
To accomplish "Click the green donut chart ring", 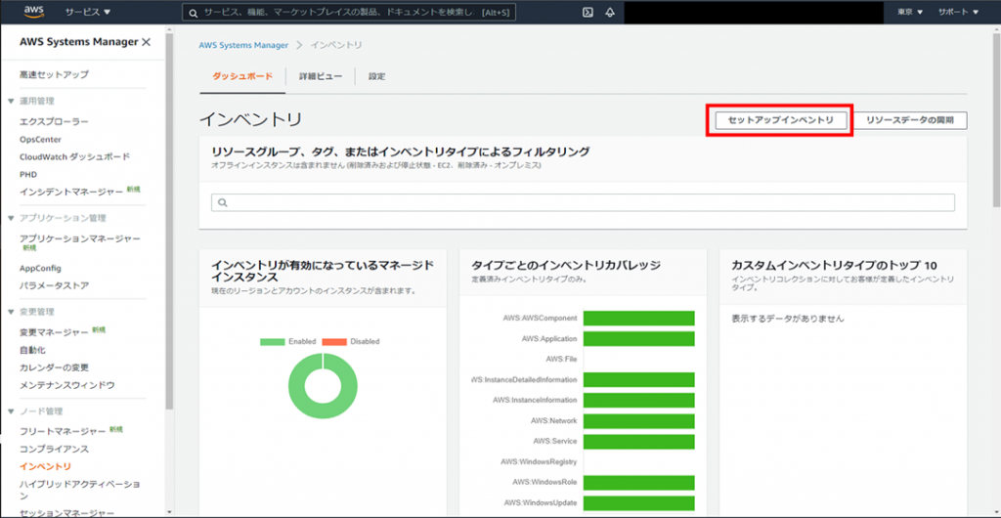I will click(299, 385).
